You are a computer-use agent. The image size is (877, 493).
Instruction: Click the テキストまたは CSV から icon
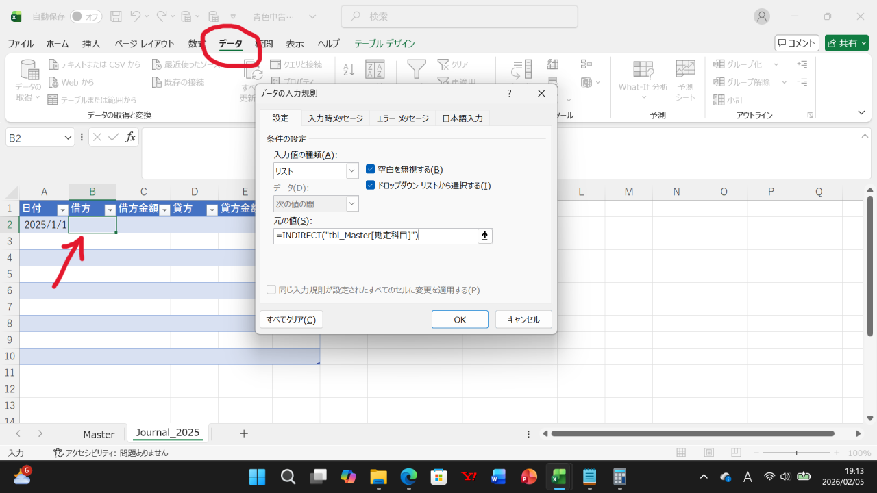97,64
